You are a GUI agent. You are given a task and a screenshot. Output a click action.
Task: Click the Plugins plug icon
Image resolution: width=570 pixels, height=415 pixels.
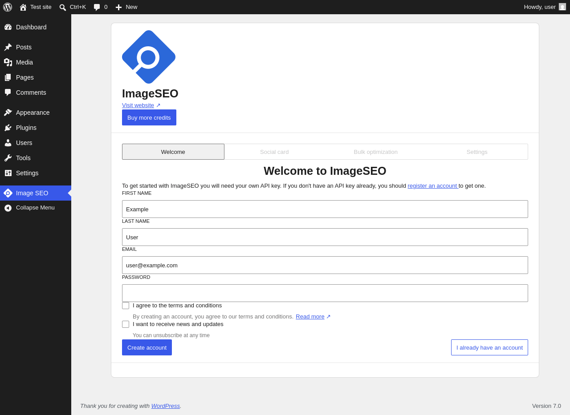[x=8, y=128]
